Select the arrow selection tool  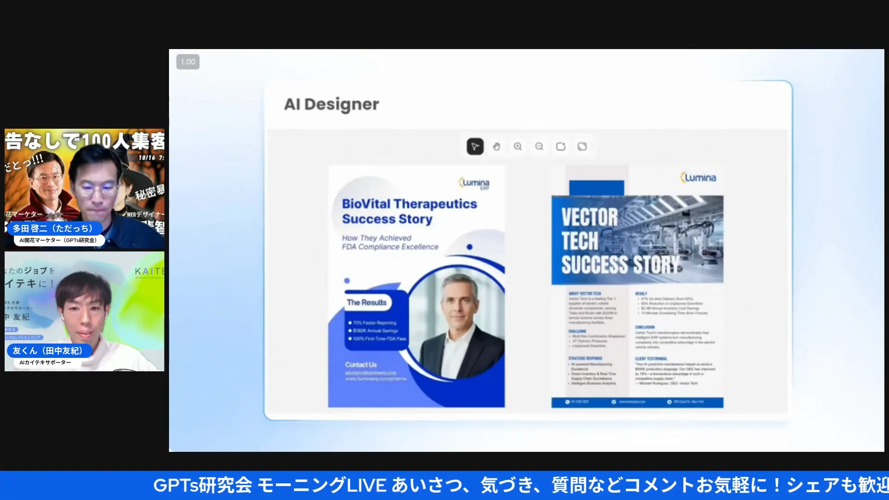pos(475,146)
